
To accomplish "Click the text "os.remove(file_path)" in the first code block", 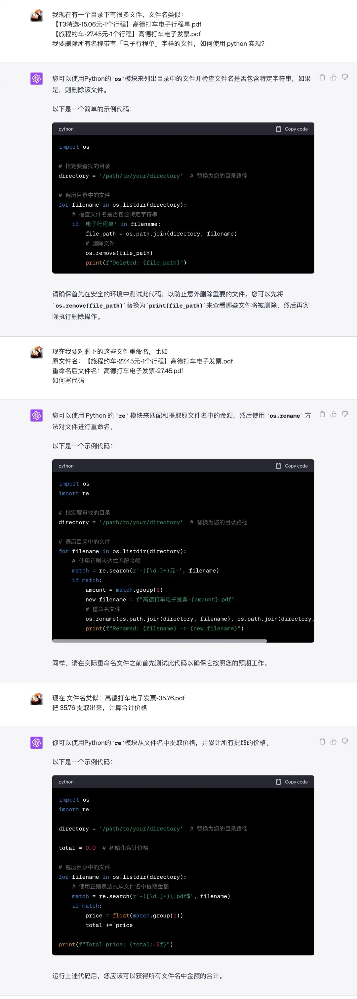I will click(x=119, y=253).
